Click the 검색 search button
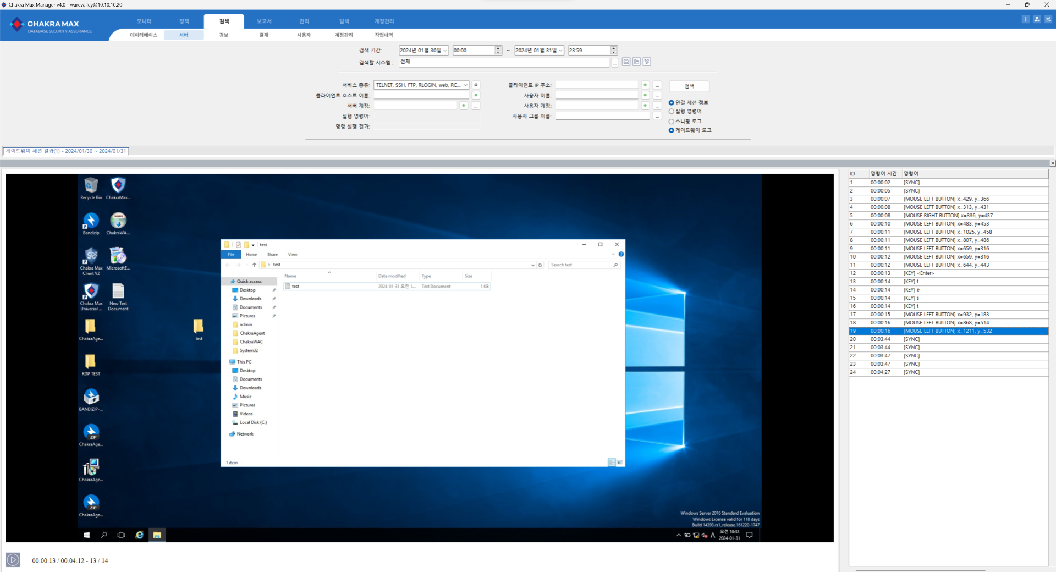Screen dimensions: 1056x572 [689, 86]
